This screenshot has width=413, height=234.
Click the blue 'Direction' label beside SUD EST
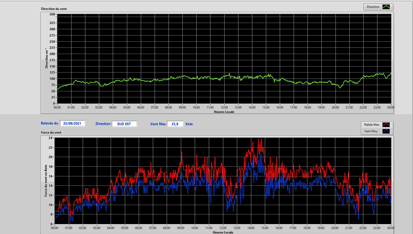coord(103,124)
